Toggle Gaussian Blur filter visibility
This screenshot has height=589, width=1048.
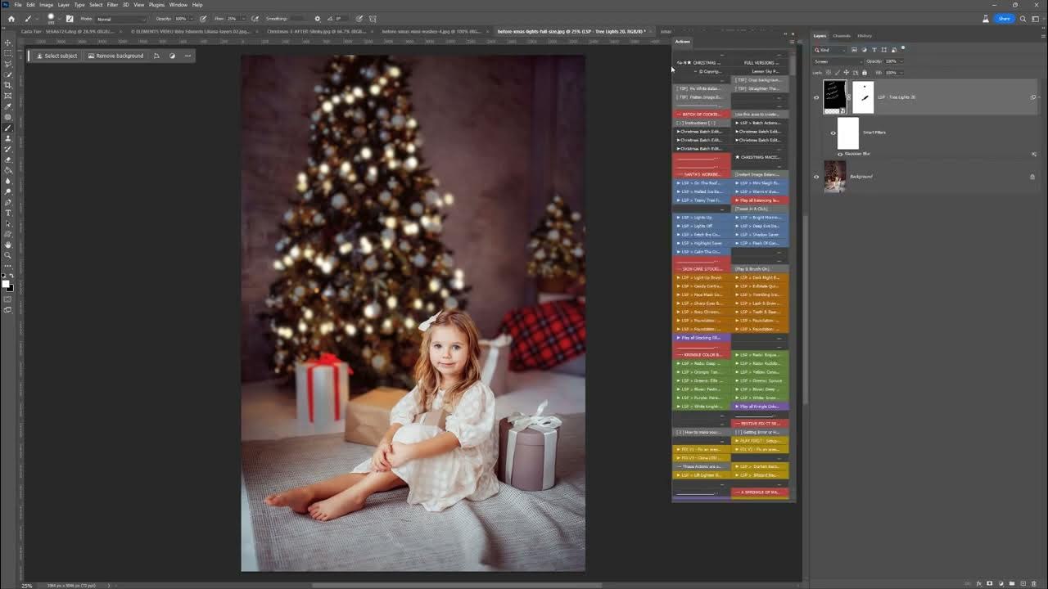coord(840,155)
